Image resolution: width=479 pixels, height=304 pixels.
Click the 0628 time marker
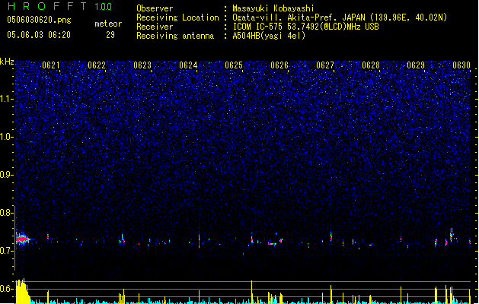coord(371,65)
